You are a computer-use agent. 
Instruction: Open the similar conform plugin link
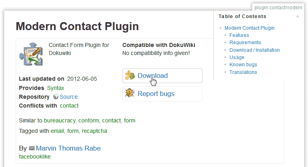pos(89,120)
